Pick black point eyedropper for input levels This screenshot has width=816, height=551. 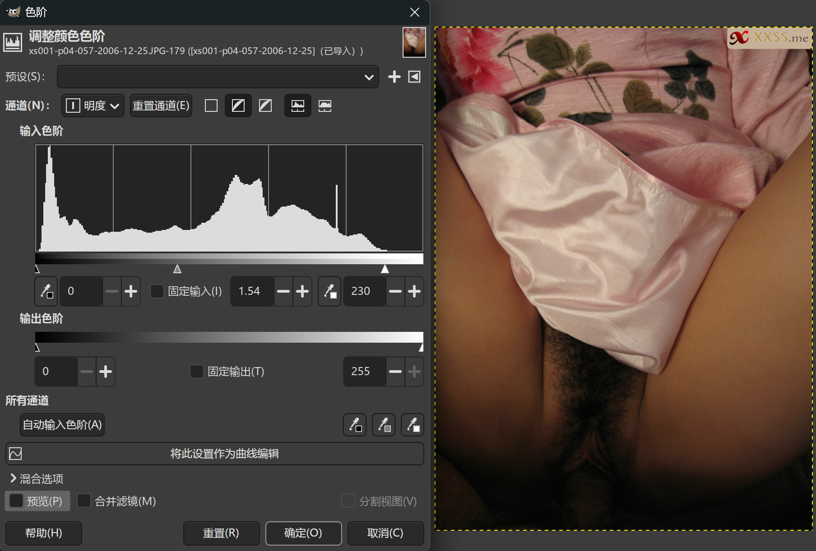(x=46, y=291)
